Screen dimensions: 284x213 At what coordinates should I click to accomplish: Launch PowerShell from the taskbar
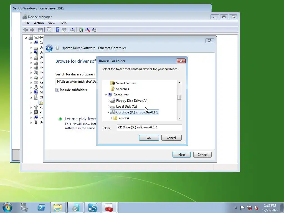point(41,207)
